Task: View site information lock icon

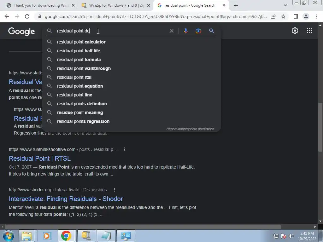Action: pos(40,16)
